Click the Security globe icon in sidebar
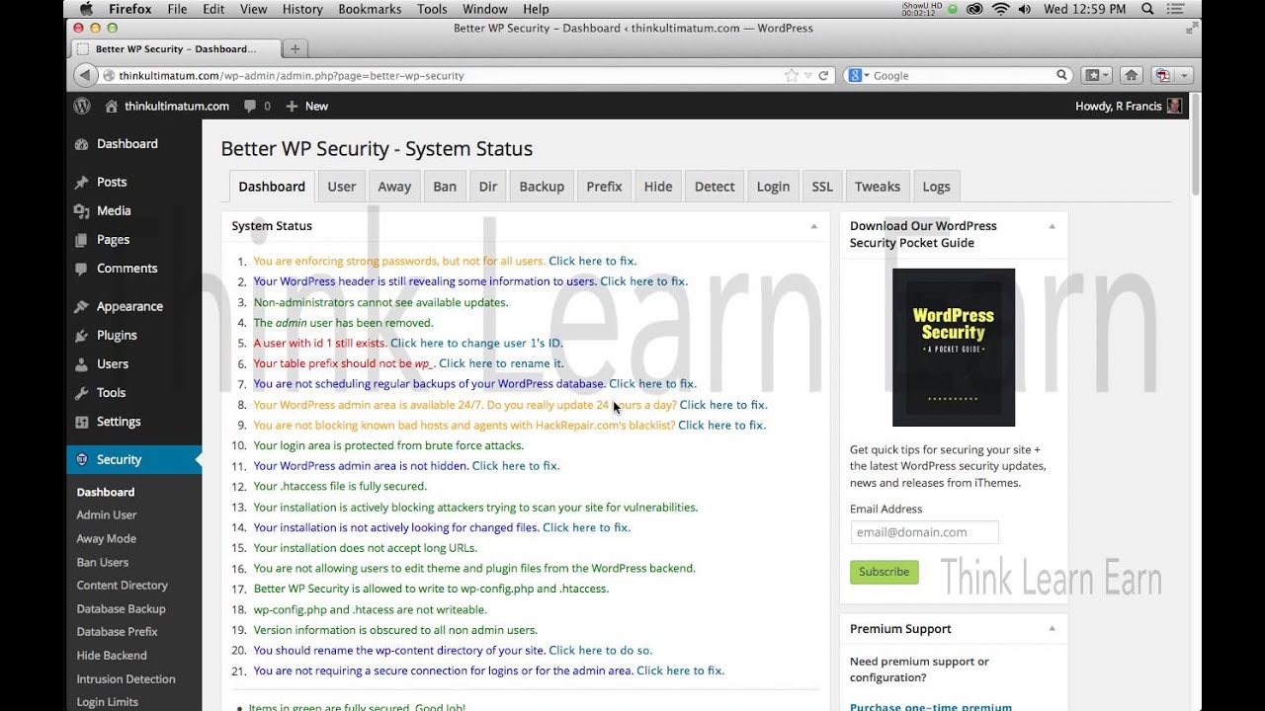Screen dimensions: 1265x711 tap(82, 460)
